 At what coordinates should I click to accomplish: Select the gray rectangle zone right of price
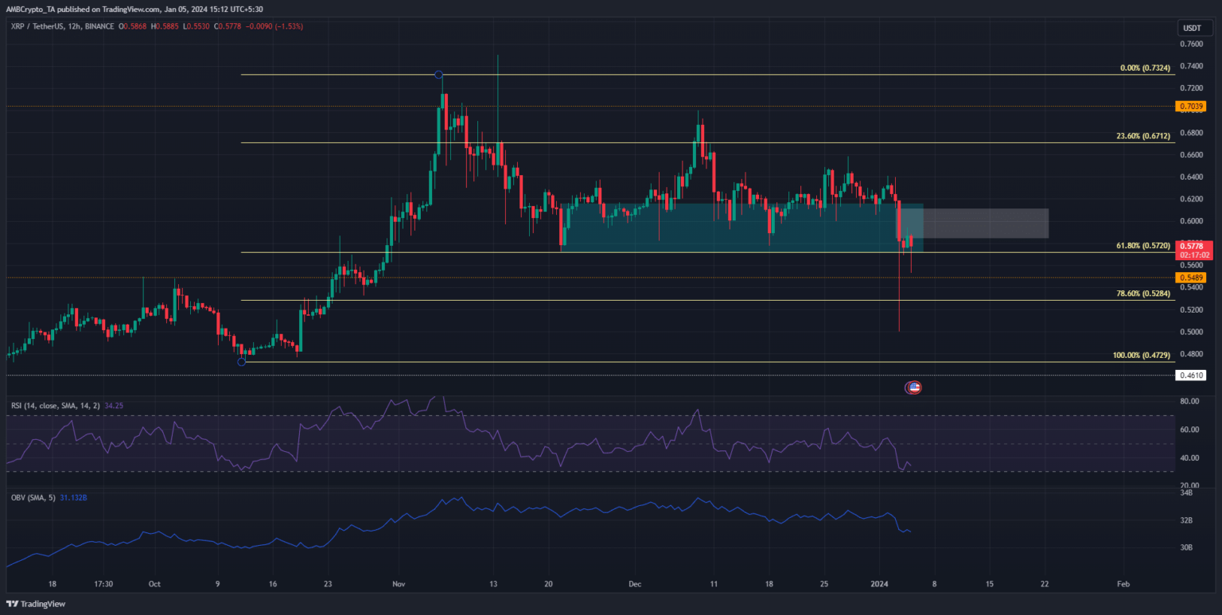(987, 224)
